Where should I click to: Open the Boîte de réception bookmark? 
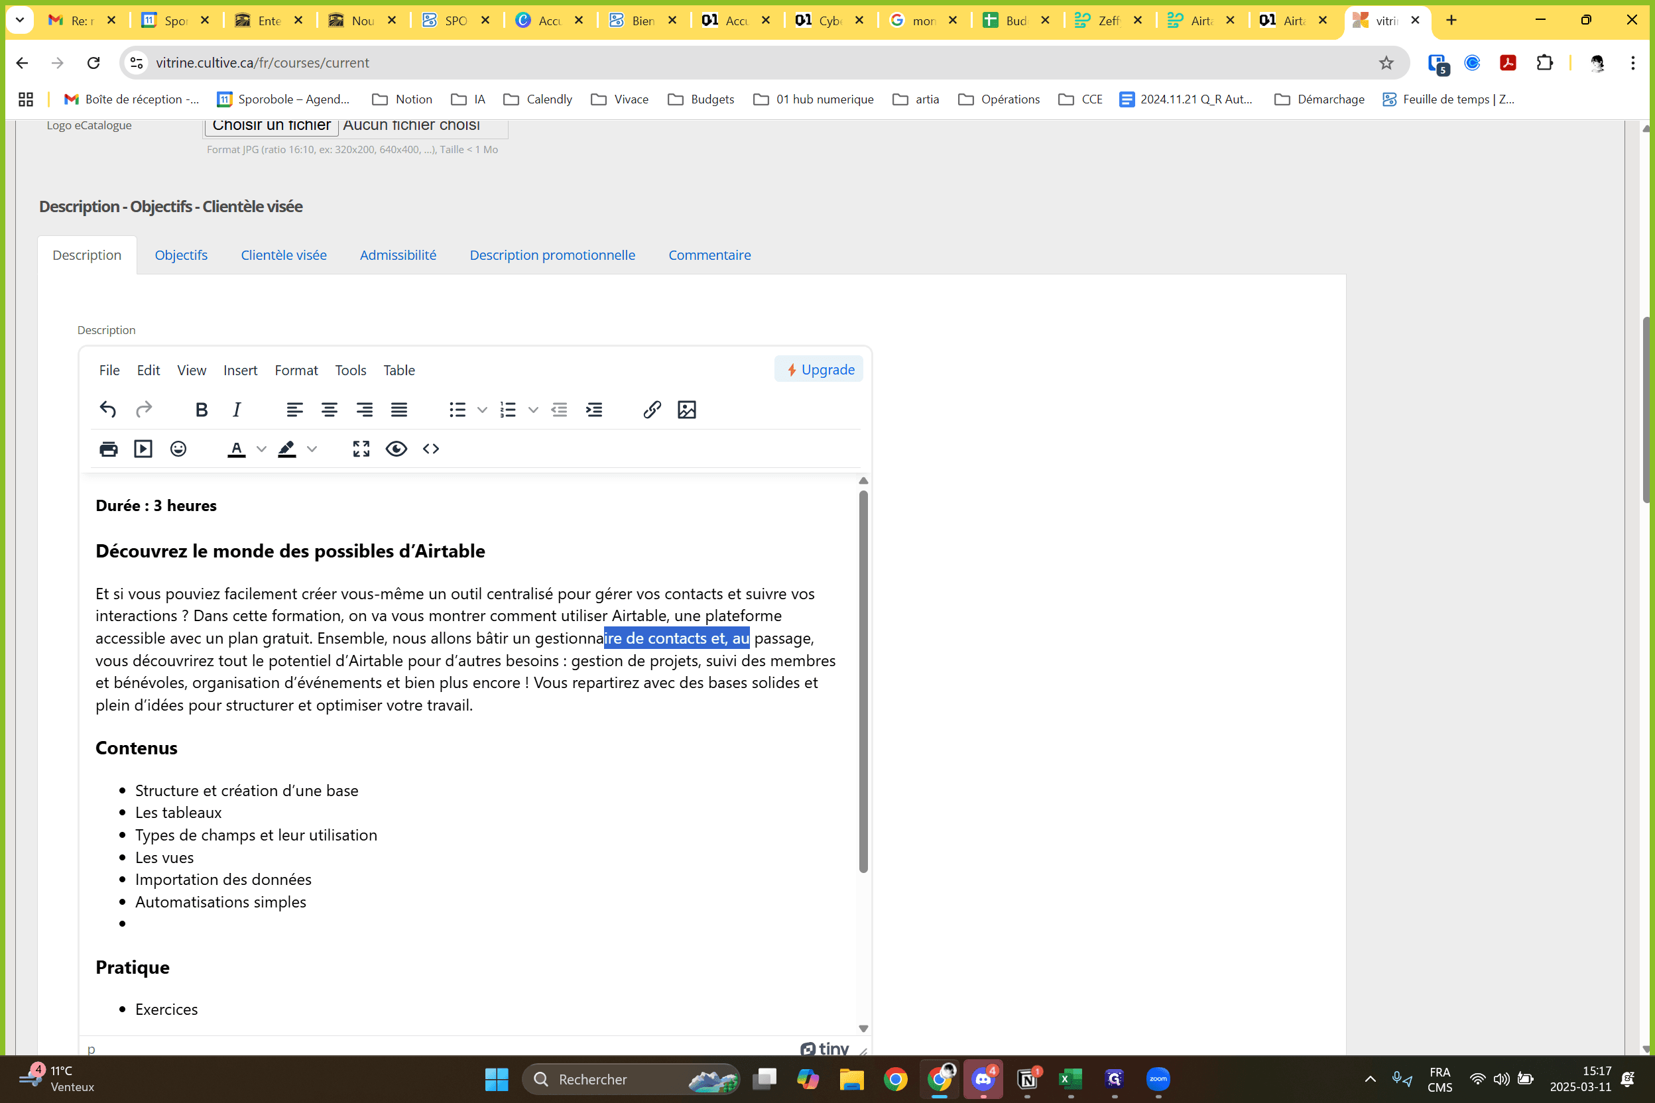(x=131, y=99)
